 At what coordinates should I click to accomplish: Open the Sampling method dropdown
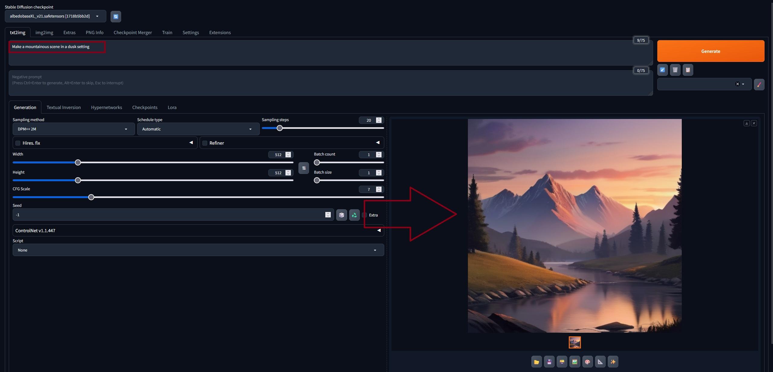click(73, 129)
